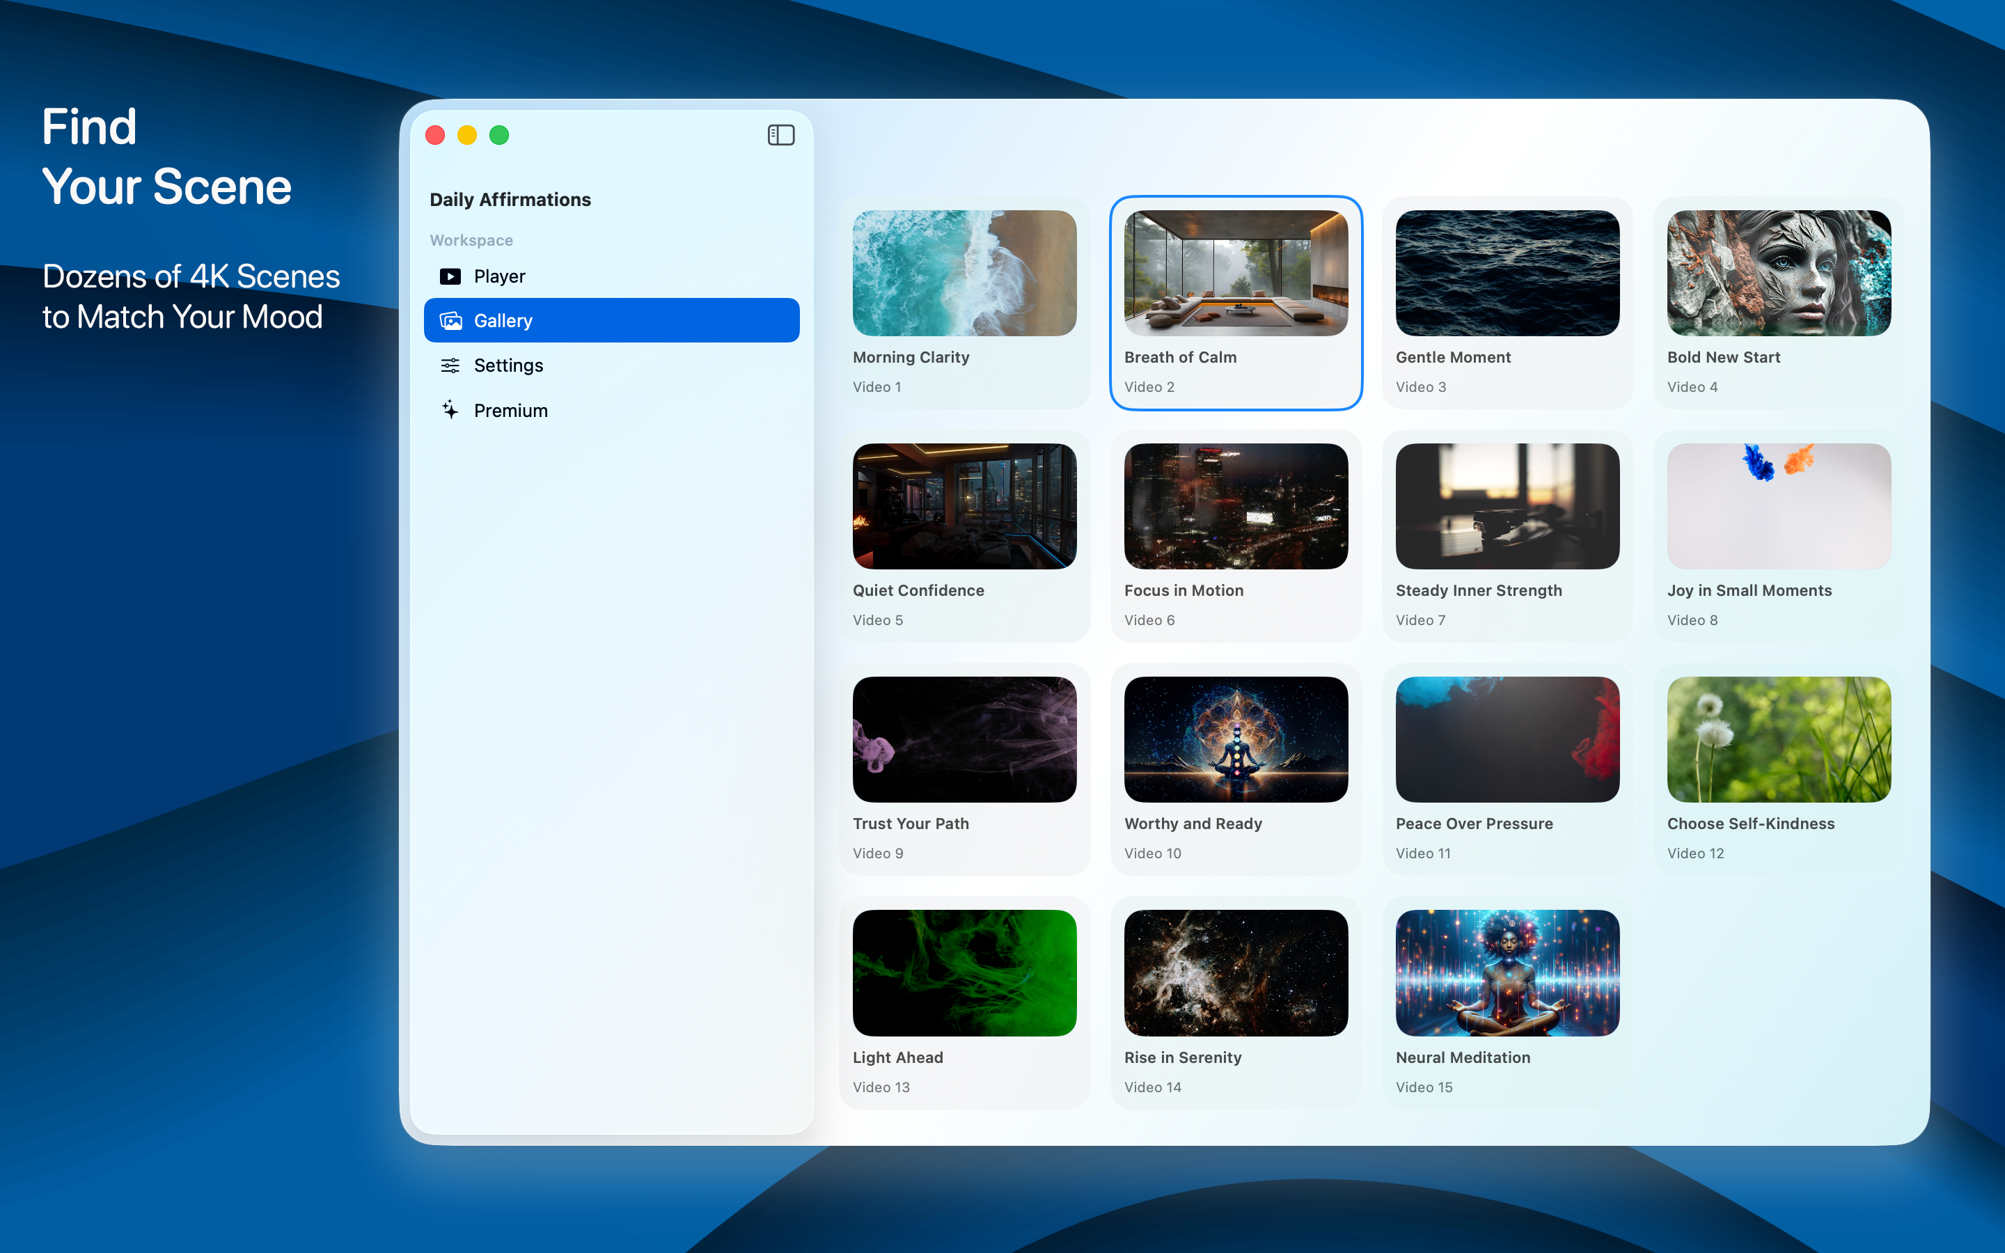Image resolution: width=2005 pixels, height=1253 pixels.
Task: Select the Bold New Start scene
Action: pyautogui.click(x=1778, y=273)
